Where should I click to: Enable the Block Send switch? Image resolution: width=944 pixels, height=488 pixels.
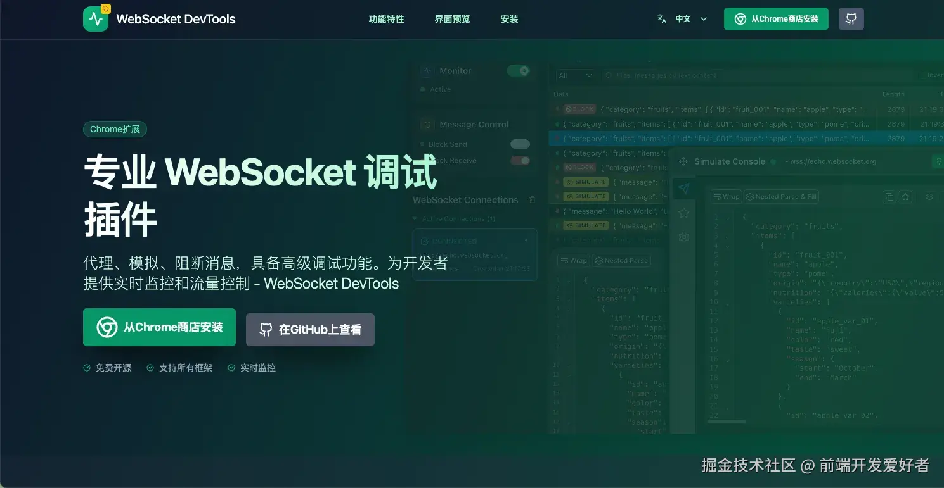pyautogui.click(x=520, y=144)
